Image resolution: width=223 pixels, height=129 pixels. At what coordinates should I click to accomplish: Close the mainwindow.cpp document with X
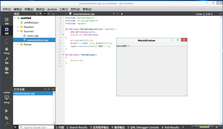117,14
